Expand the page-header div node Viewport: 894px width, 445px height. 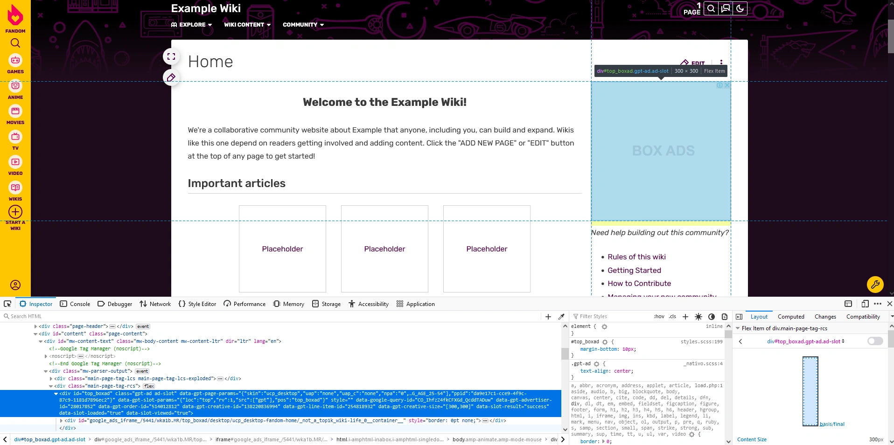pos(36,327)
